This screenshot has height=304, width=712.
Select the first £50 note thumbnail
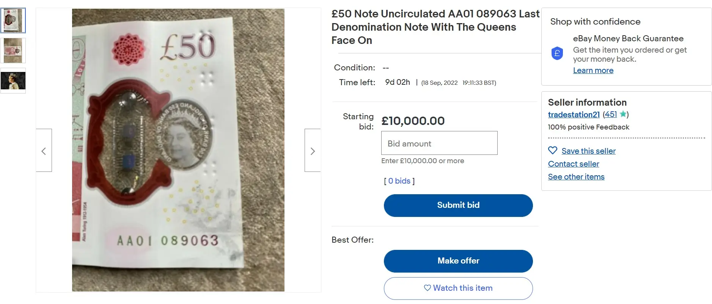click(x=13, y=20)
